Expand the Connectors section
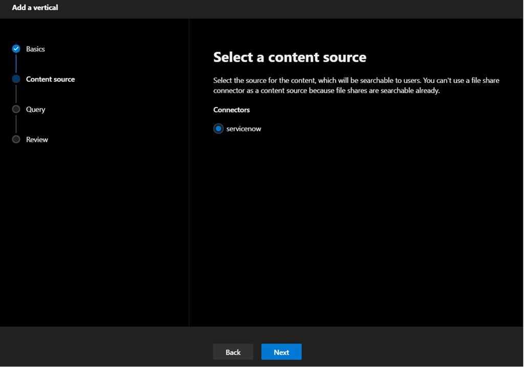524x367 pixels. coord(231,110)
